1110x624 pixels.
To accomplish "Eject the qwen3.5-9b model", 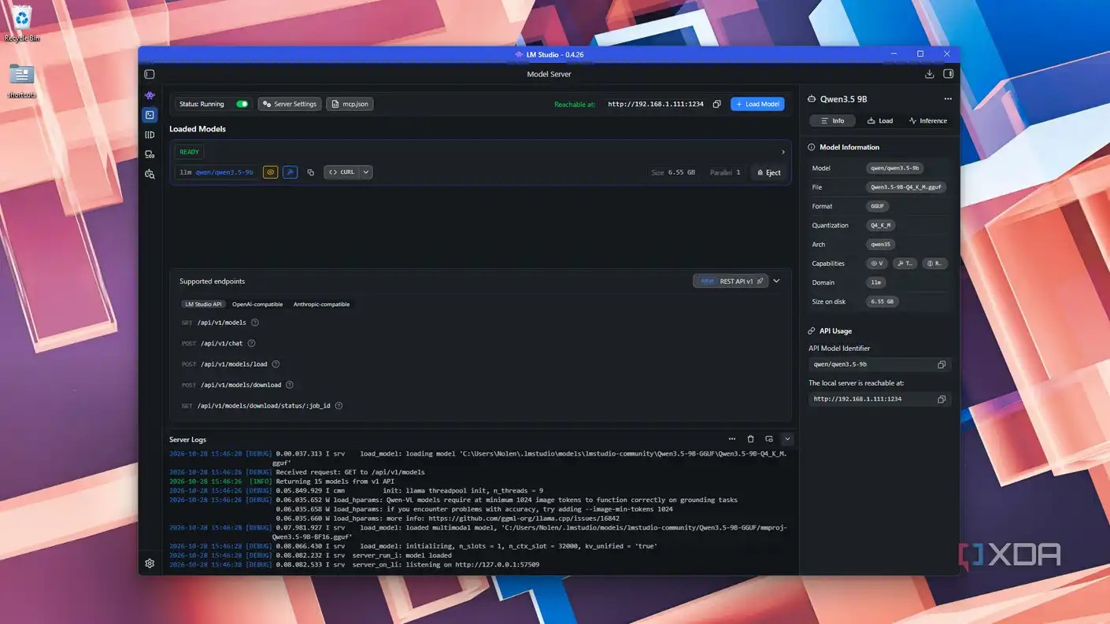I will tap(769, 172).
